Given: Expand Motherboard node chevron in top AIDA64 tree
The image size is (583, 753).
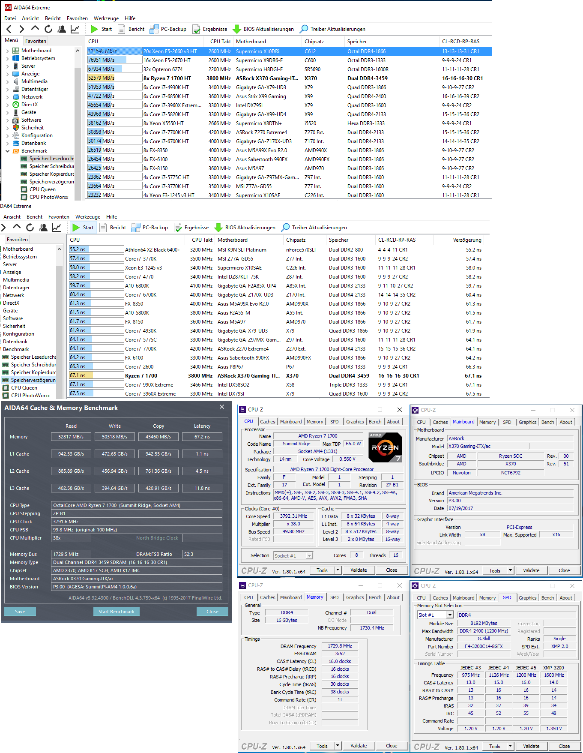Looking at the screenshot, I should tap(7, 51).
